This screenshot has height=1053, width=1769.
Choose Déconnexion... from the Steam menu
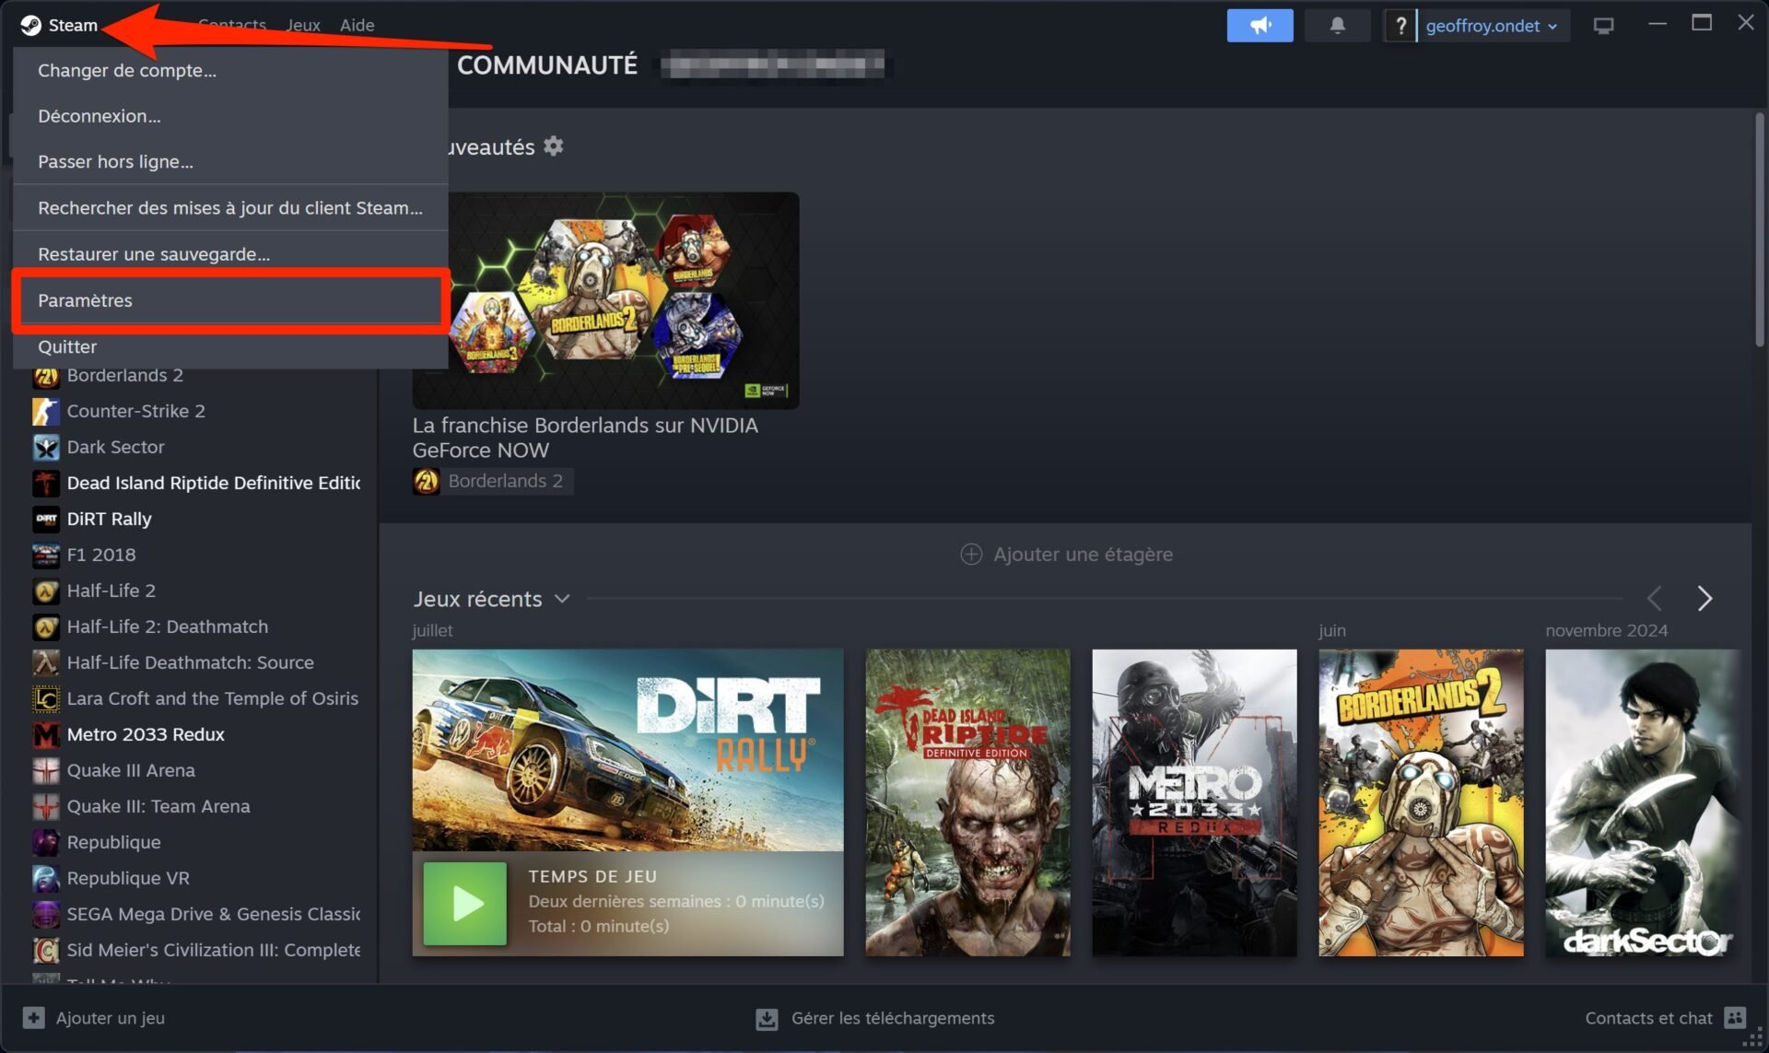[230, 116]
